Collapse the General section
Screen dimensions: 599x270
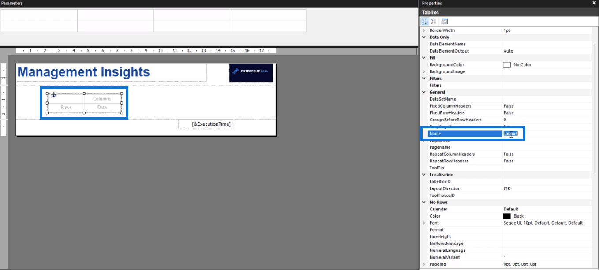click(x=424, y=92)
